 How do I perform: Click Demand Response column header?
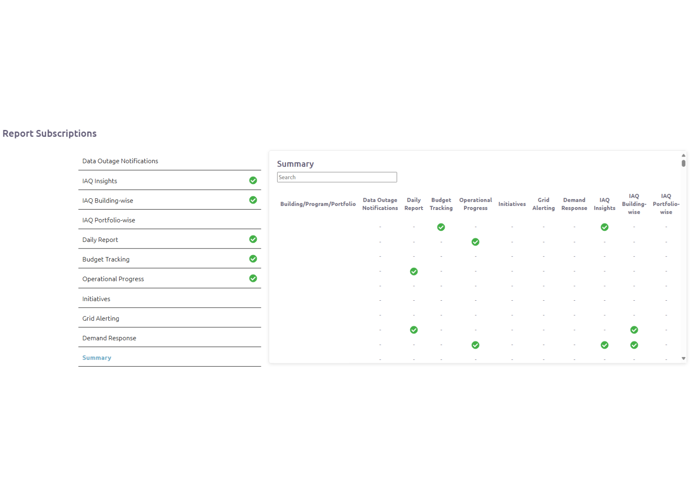click(574, 204)
